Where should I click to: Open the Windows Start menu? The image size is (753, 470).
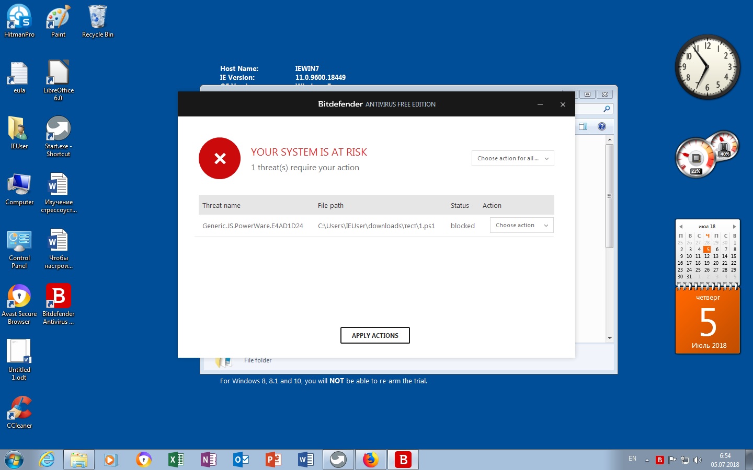(14, 460)
